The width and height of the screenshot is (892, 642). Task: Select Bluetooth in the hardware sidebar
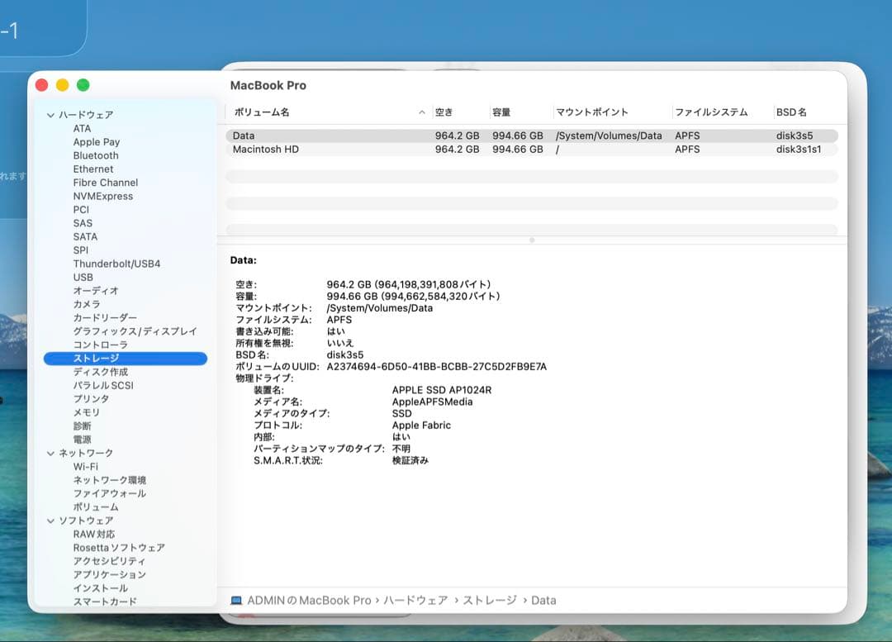click(95, 155)
